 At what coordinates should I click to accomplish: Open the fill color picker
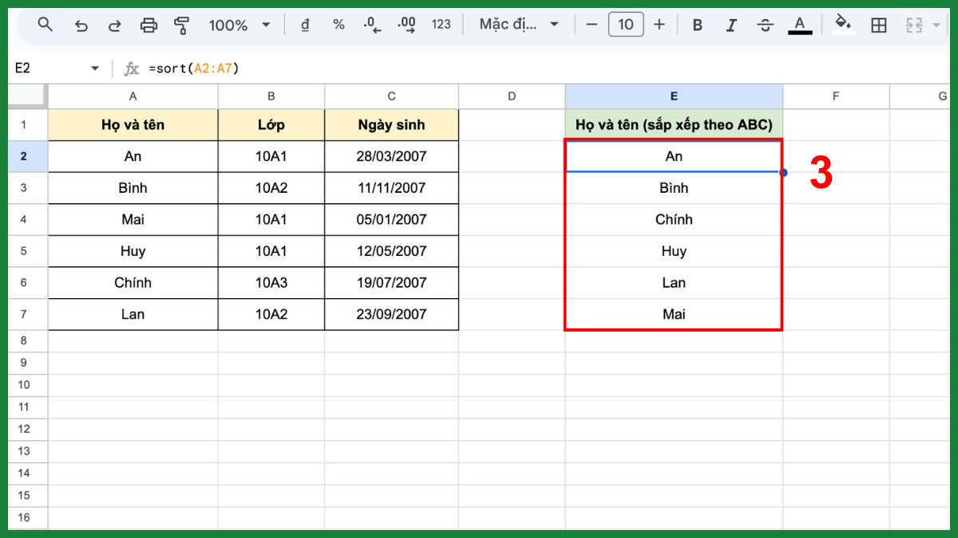click(x=843, y=24)
